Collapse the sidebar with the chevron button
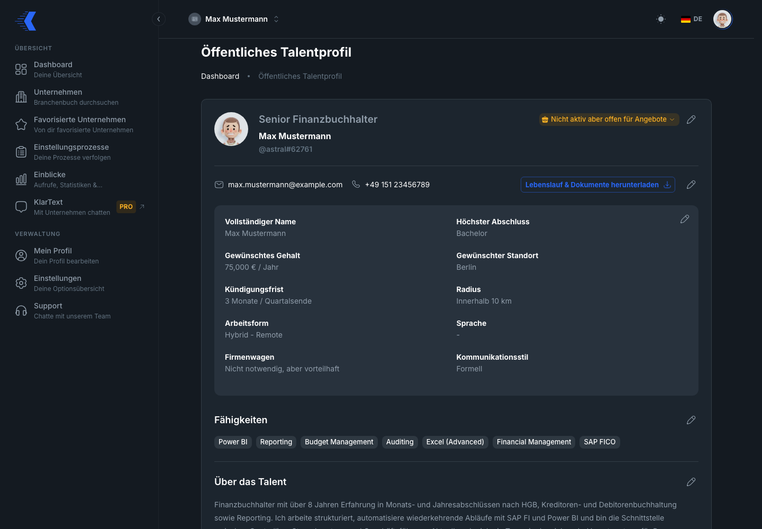This screenshot has width=762, height=529. coord(159,19)
